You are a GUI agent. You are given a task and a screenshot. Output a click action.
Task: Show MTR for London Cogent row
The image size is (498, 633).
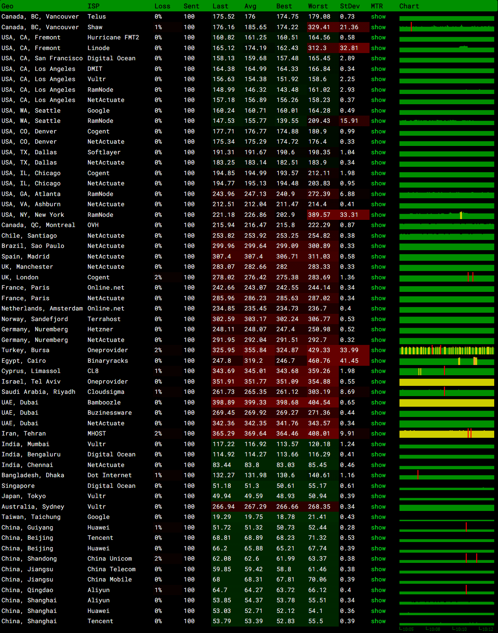tap(378, 277)
